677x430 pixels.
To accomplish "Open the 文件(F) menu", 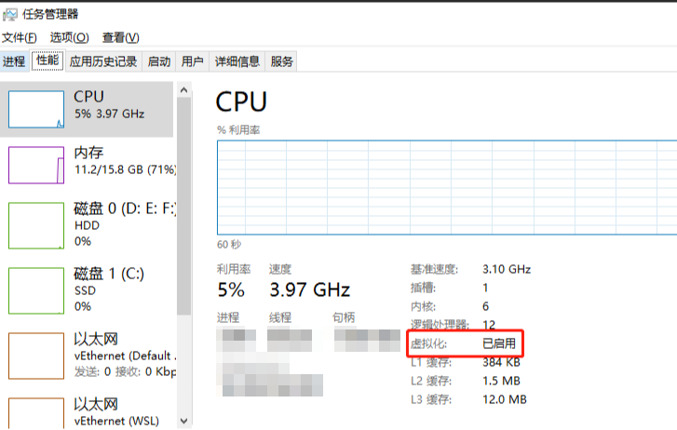I will [20, 37].
